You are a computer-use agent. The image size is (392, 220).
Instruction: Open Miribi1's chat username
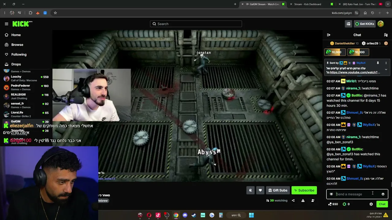352,81
